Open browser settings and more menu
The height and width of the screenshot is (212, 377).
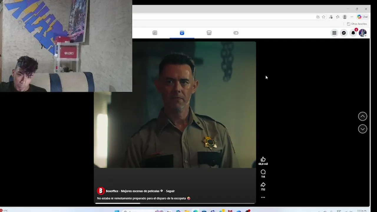tap(352, 17)
